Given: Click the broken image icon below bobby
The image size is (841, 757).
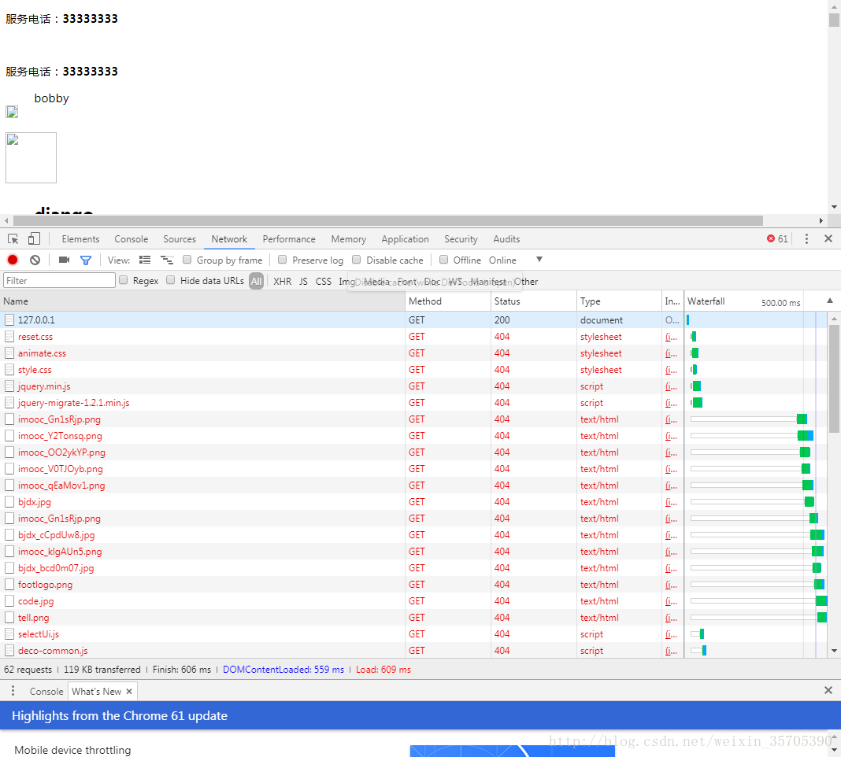Looking at the screenshot, I should coord(12,112).
